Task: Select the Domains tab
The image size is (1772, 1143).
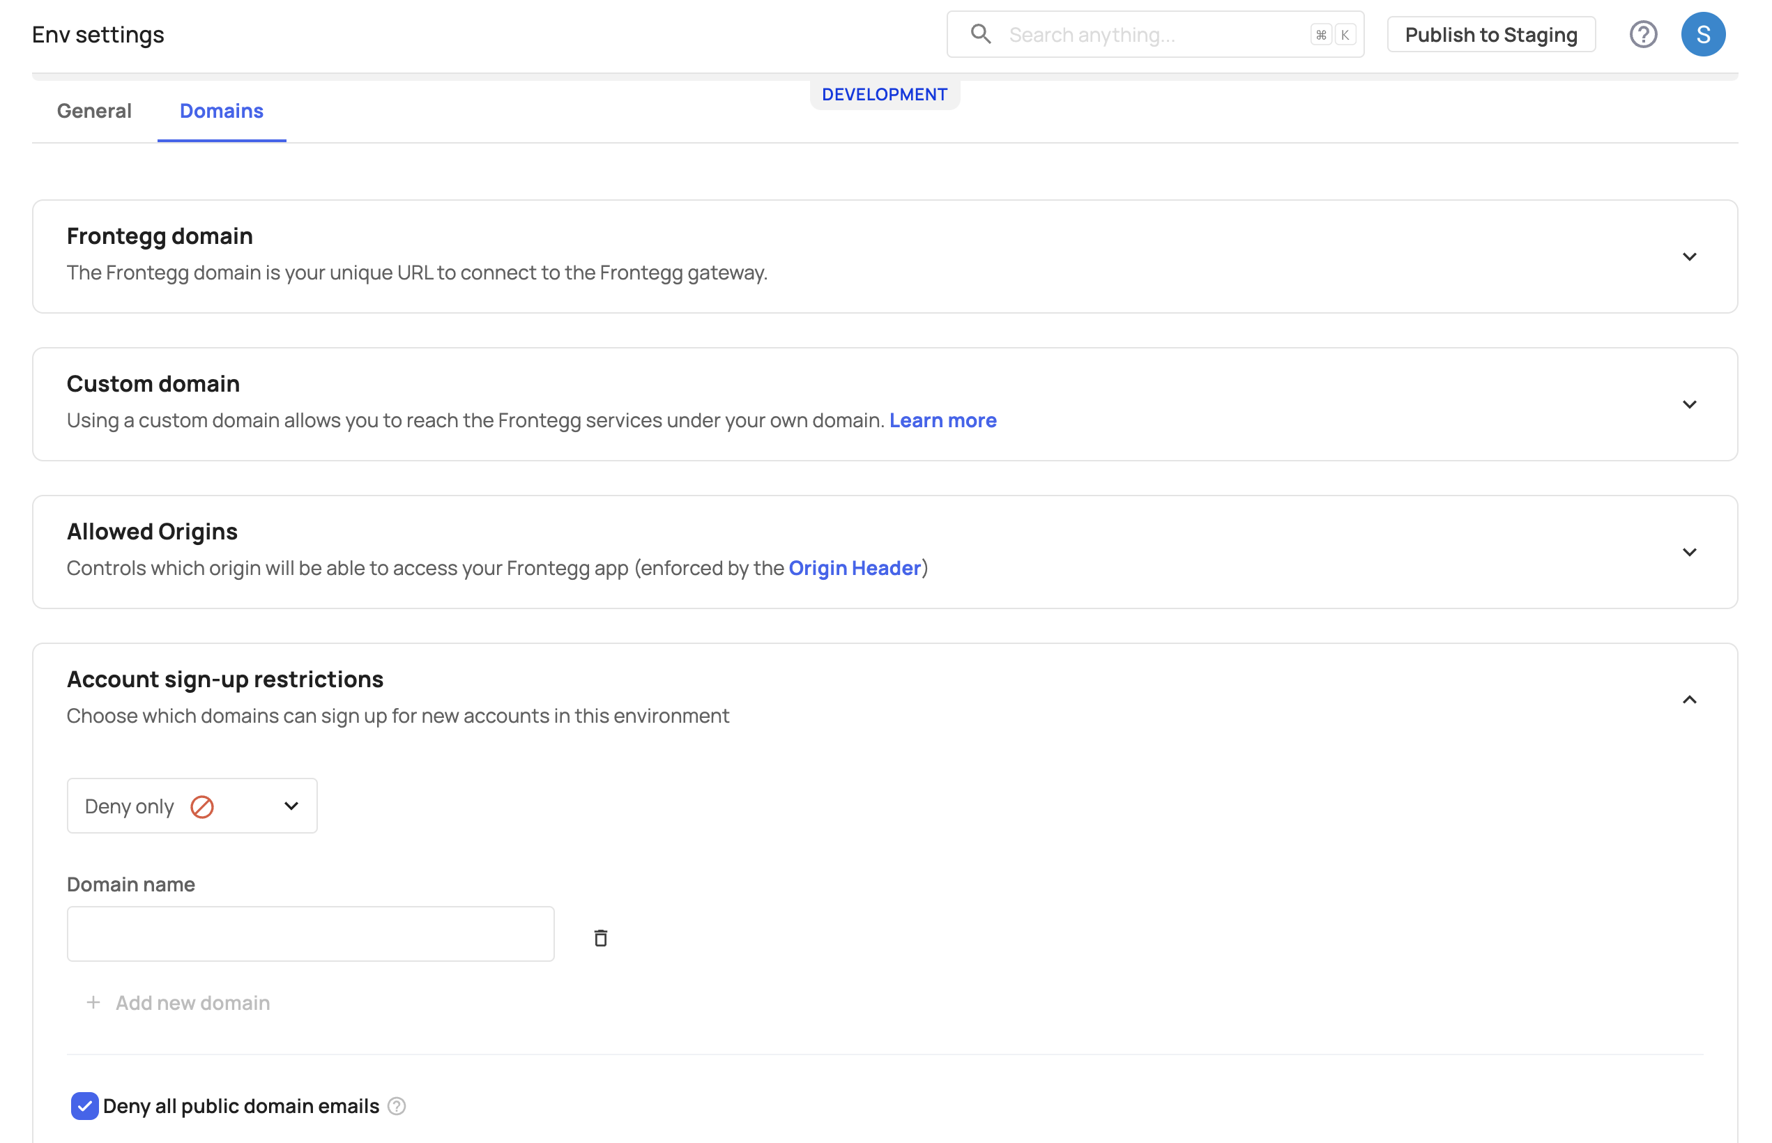Action: point(220,111)
